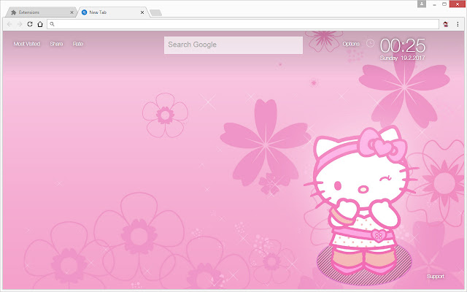Focus the browser address bar
The width and height of the screenshot is (467, 292).
(243, 24)
